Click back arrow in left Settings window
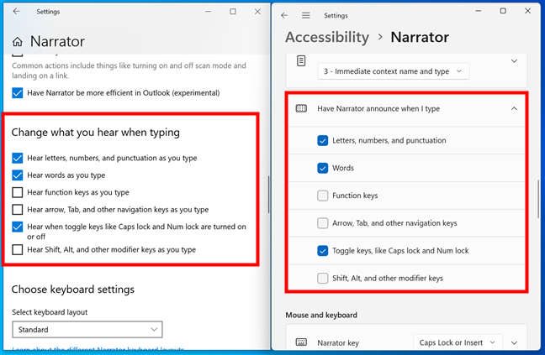The height and width of the screenshot is (355, 545). [16, 12]
